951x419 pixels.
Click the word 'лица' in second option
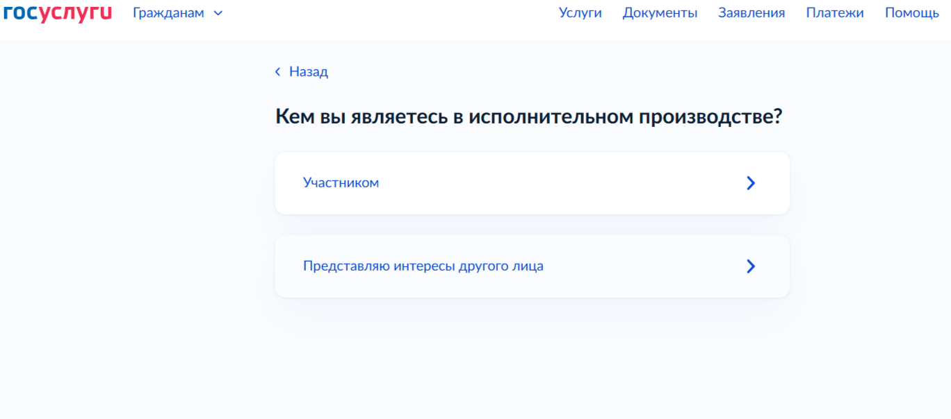click(x=530, y=266)
